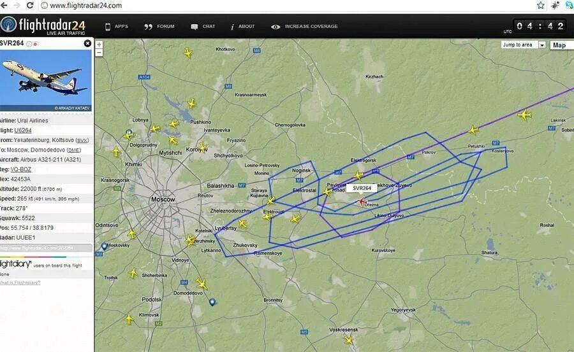Select the plane icon near Lyubertsy
574x352 pixels.
coord(242,223)
